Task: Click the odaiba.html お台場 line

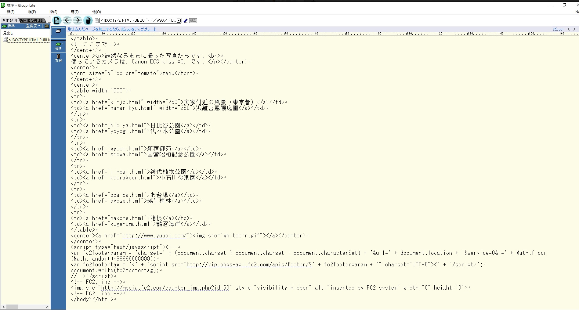Action: (x=135, y=195)
